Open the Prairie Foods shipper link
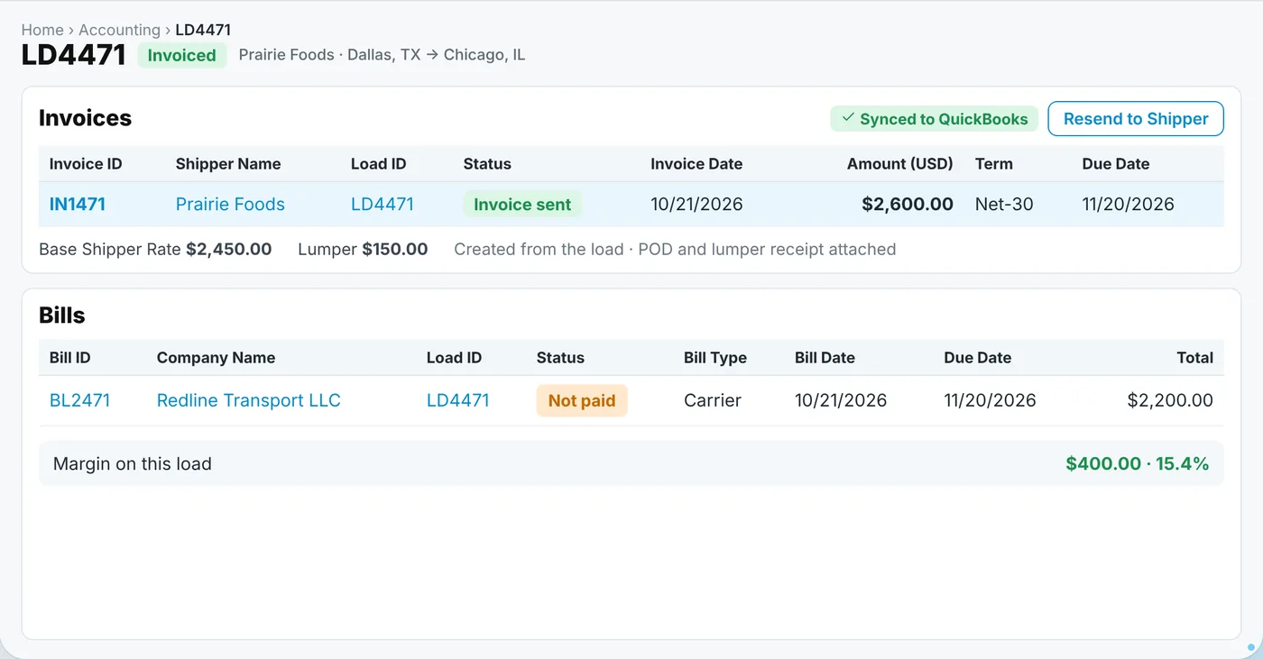Image resolution: width=1263 pixels, height=659 pixels. click(x=230, y=204)
